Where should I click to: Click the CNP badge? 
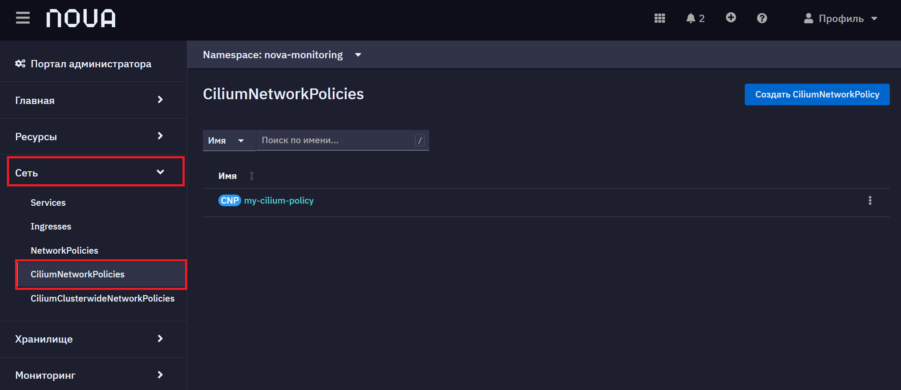pyautogui.click(x=230, y=201)
